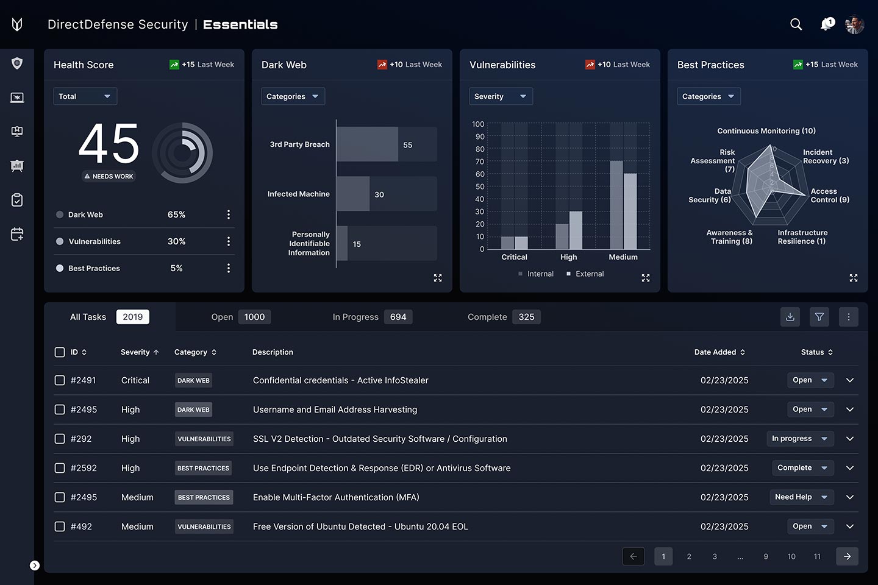Click the Infected Machine bar
The image size is (878, 585).
[x=353, y=194]
